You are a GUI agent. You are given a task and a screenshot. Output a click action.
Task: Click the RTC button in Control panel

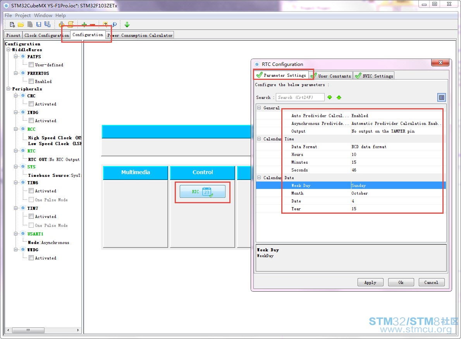[x=203, y=192]
